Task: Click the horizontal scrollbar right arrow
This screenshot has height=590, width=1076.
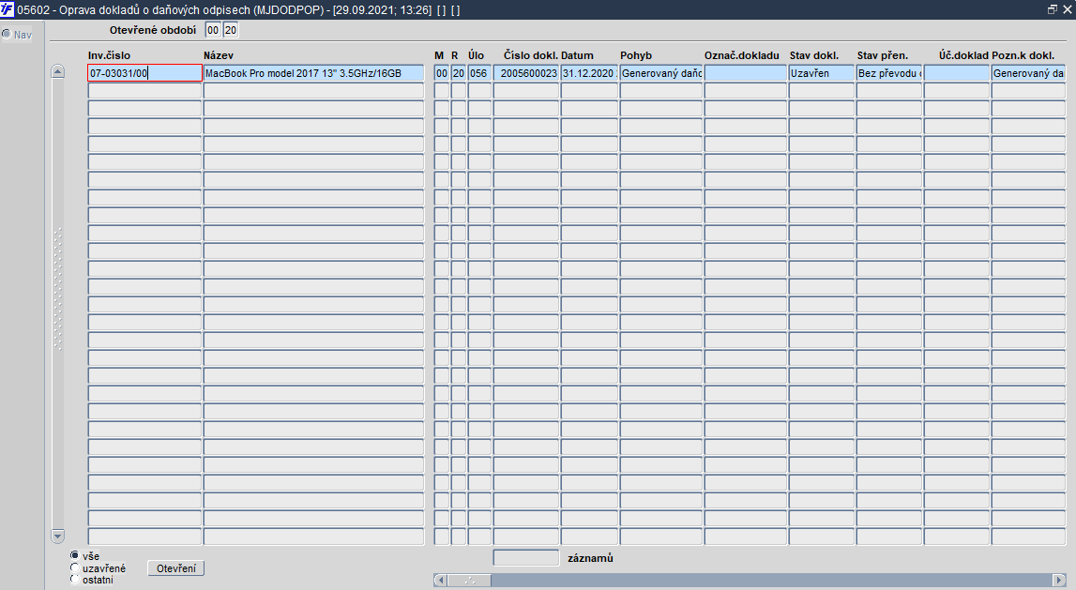Action: [1059, 581]
